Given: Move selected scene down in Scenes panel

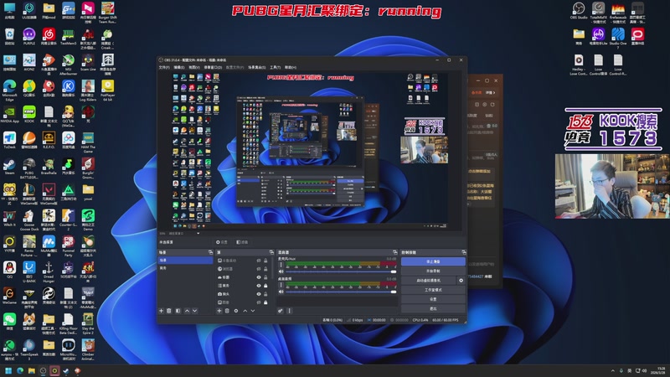Looking at the screenshot, I should [194, 311].
